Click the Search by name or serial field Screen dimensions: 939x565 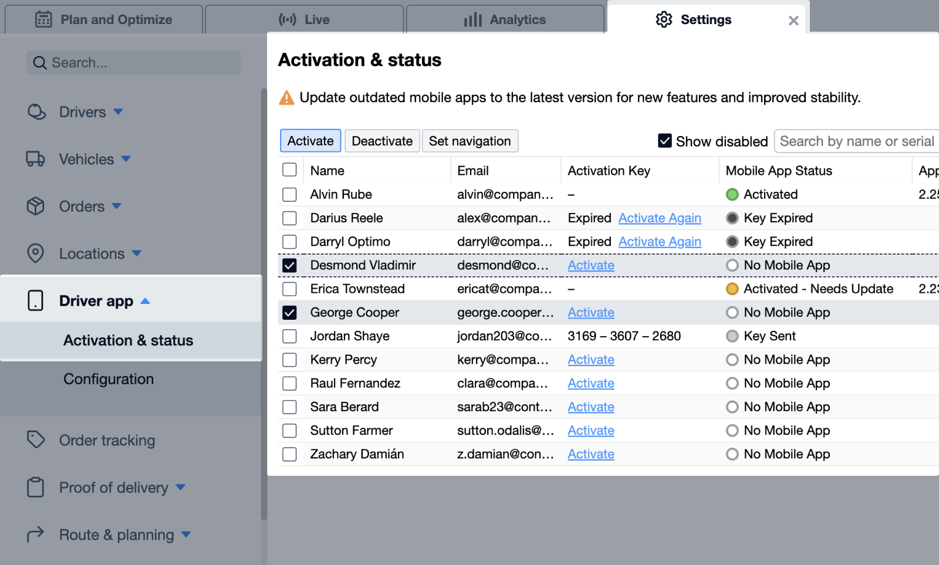coord(857,141)
